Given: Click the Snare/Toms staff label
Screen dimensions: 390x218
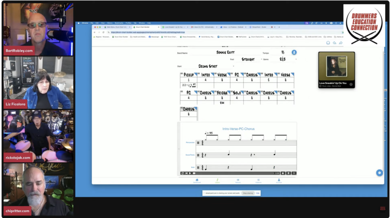Looking at the screenshot, I should pyautogui.click(x=190, y=155).
